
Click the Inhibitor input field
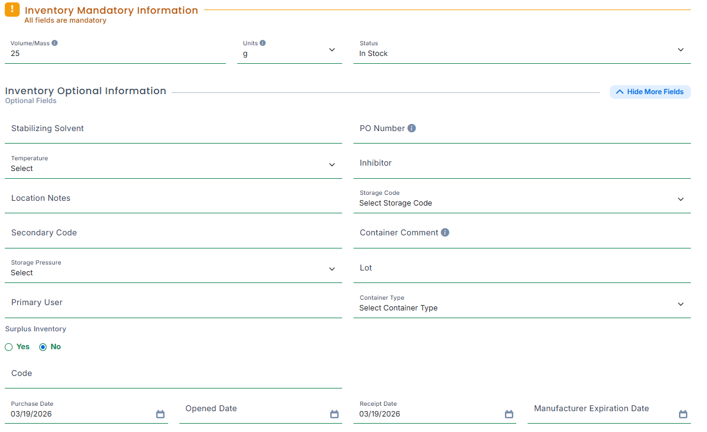click(522, 164)
